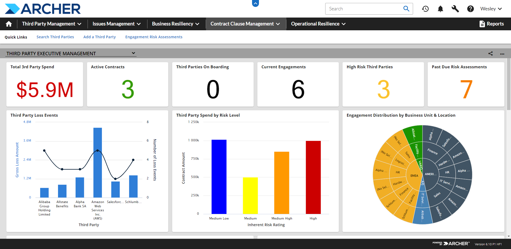511x249 pixels.
Task: Open the notifications bell
Action: [x=440, y=9]
